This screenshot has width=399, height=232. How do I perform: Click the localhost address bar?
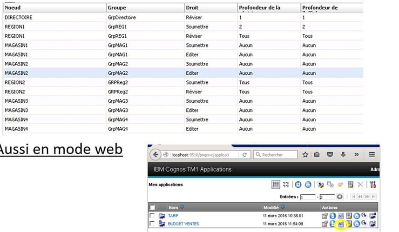(x=205, y=154)
